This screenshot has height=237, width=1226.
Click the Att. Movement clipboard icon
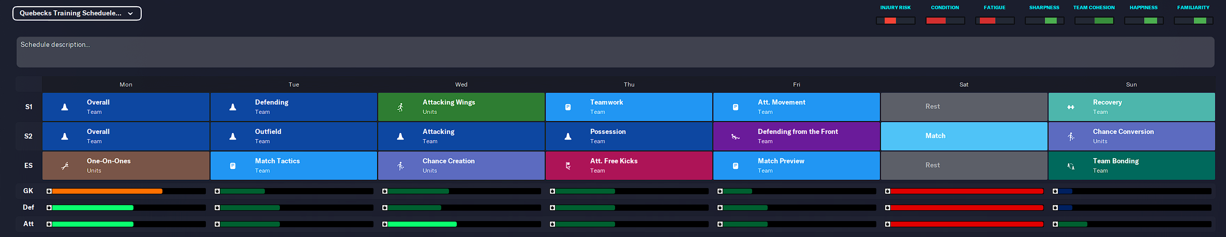[x=736, y=107]
